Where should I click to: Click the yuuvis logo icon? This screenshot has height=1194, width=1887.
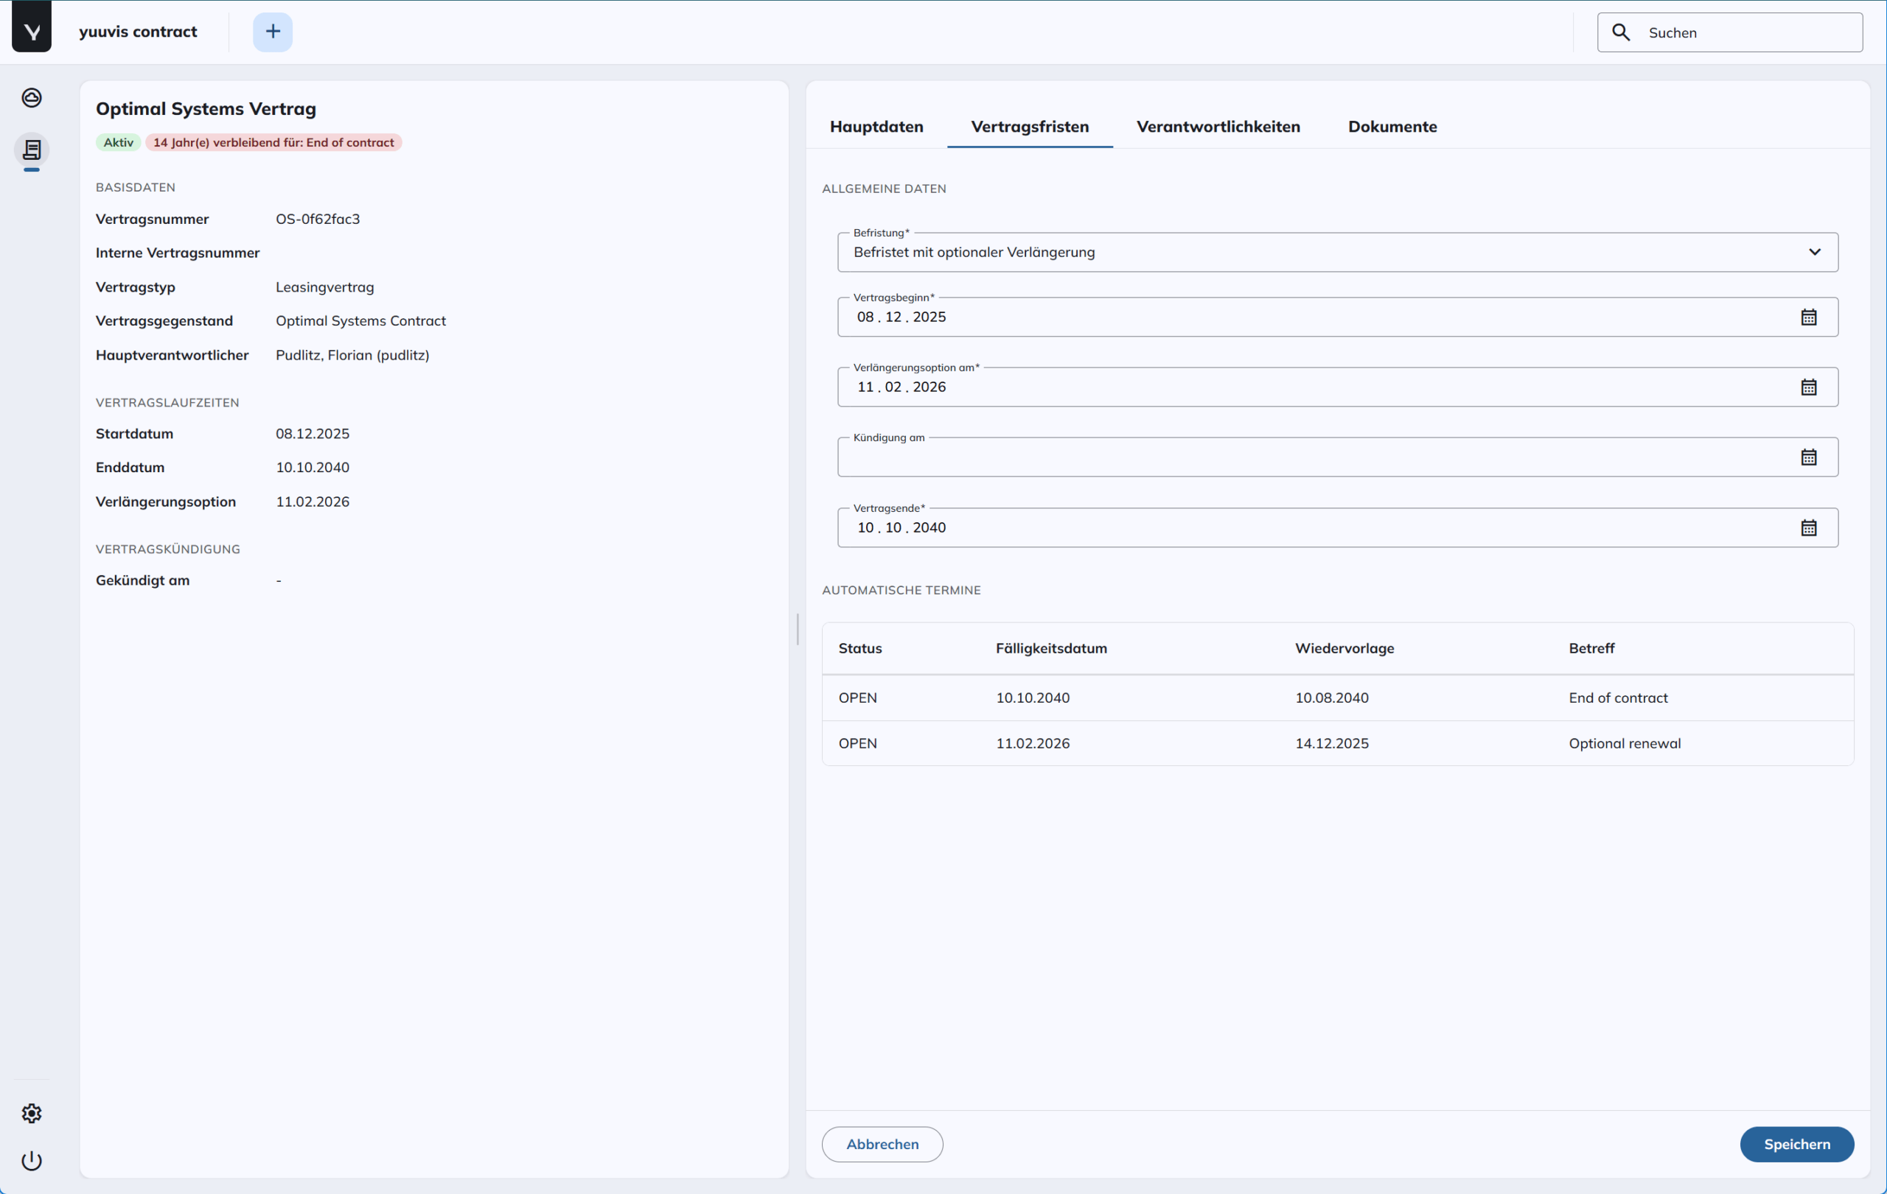pos(32,30)
